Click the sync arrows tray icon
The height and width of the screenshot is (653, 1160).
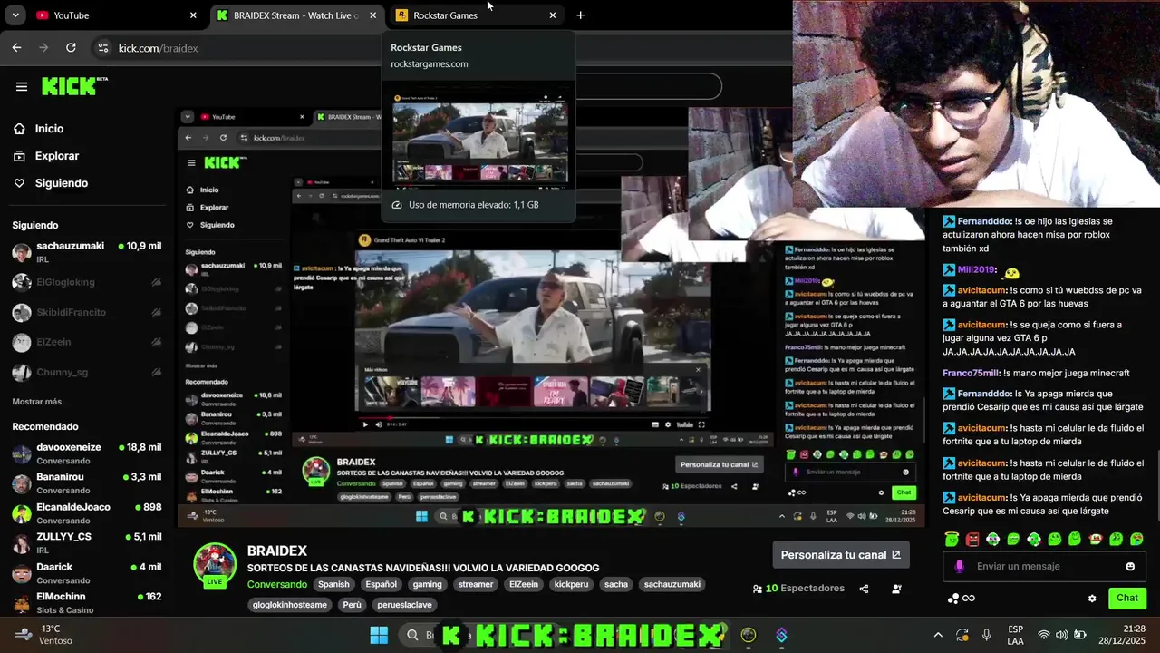pyautogui.click(x=962, y=635)
